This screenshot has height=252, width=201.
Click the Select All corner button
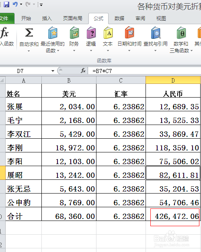(x=2, y=80)
